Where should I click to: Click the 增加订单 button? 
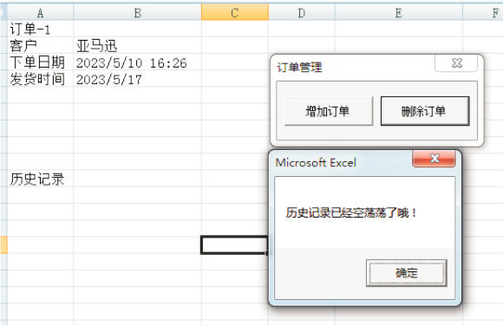pos(329,111)
